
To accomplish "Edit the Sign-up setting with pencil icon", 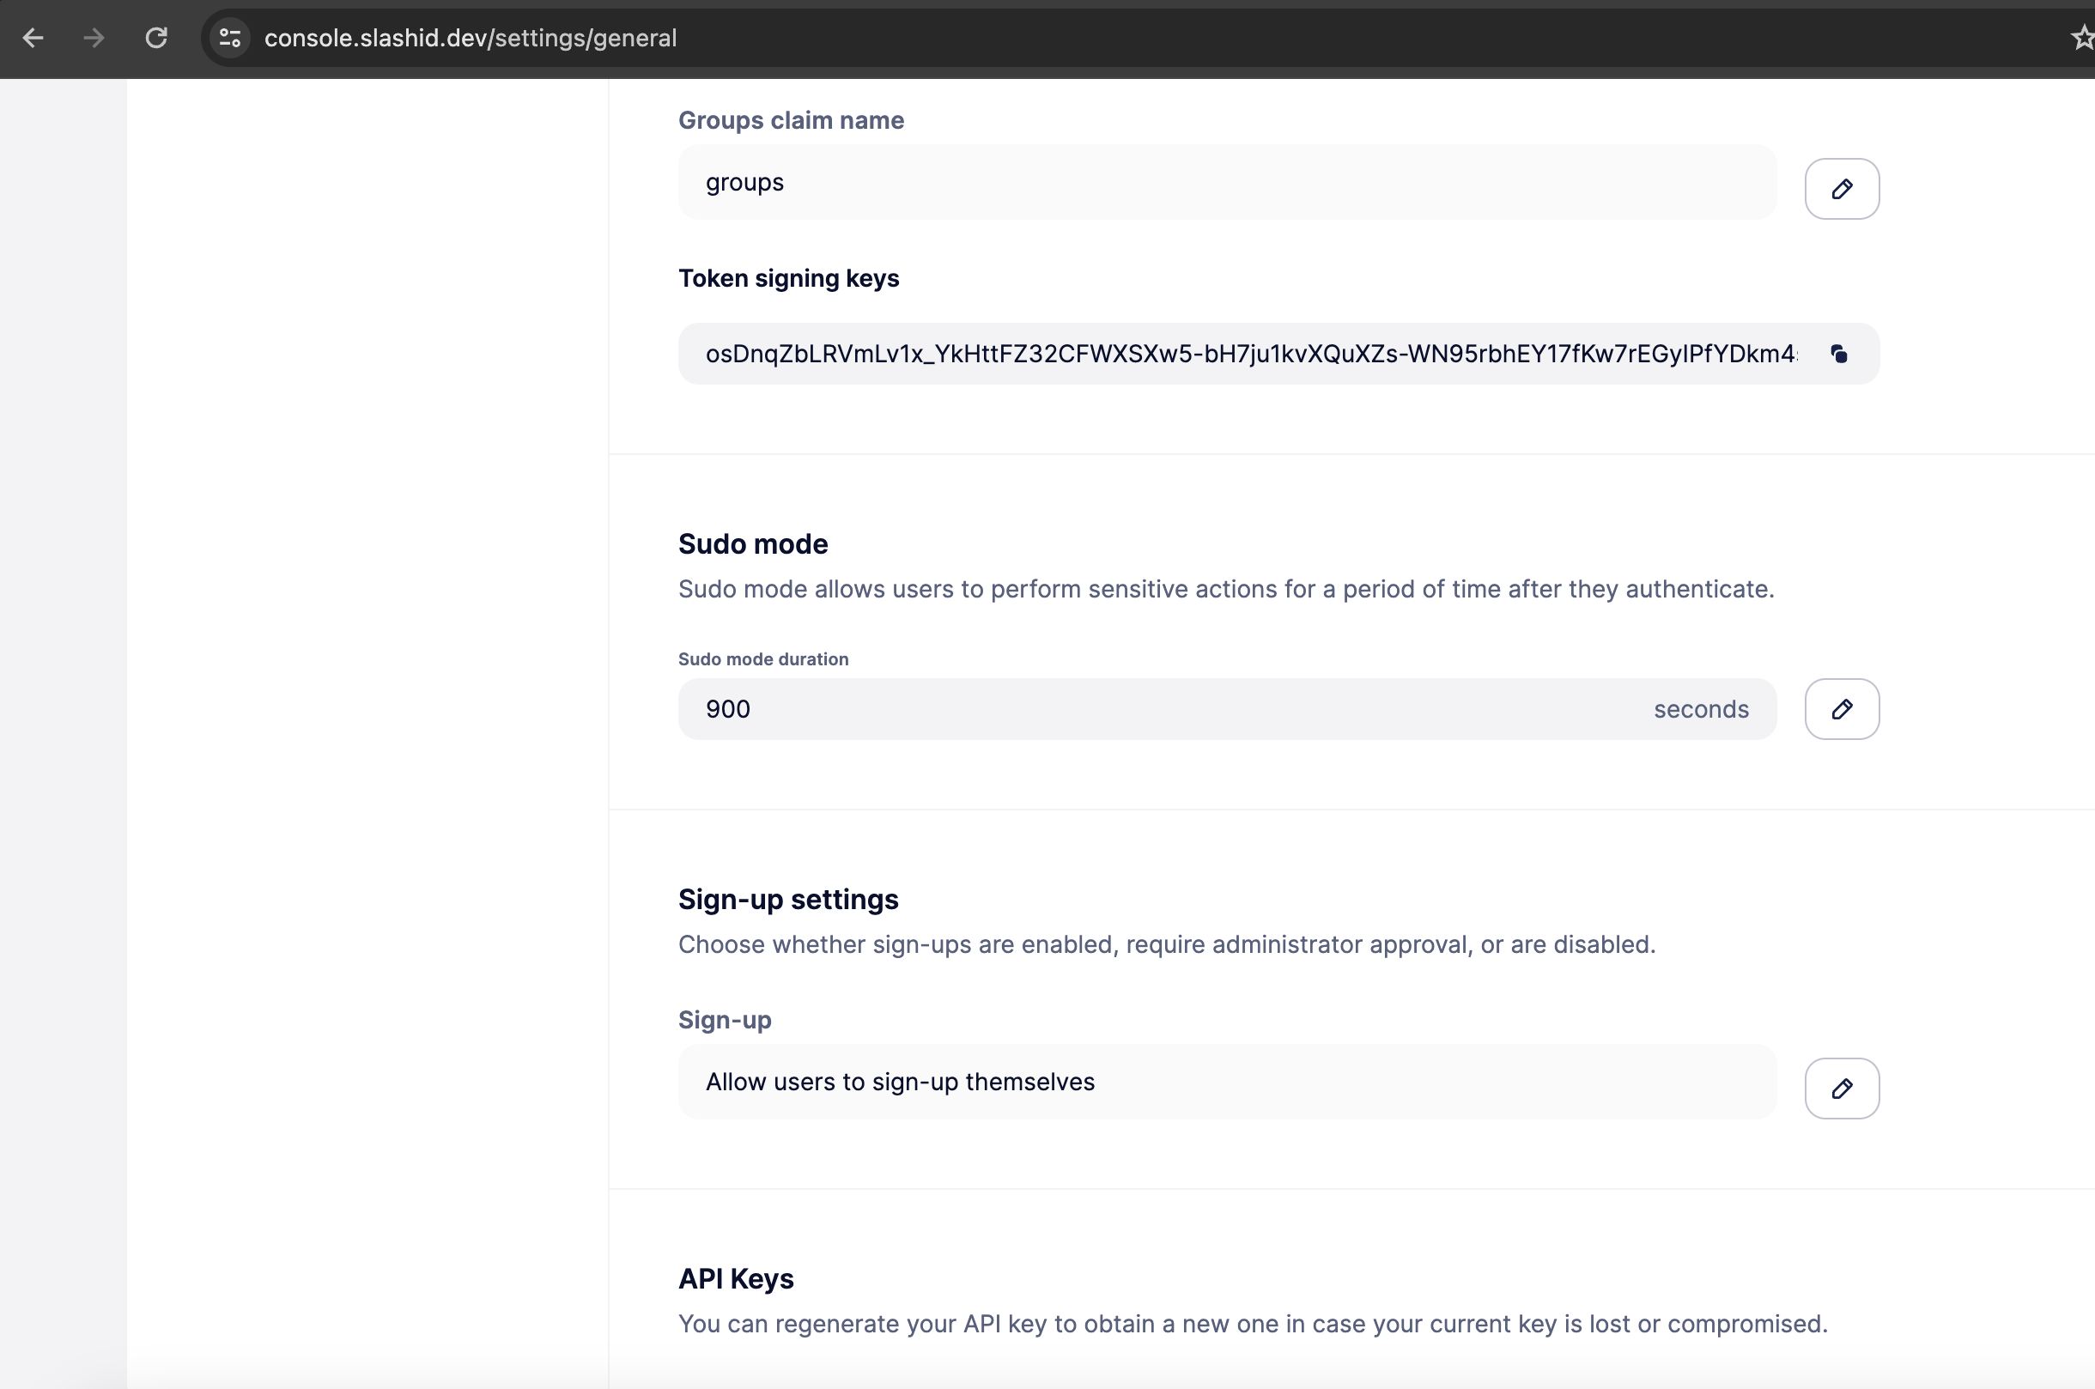I will click(x=1841, y=1088).
